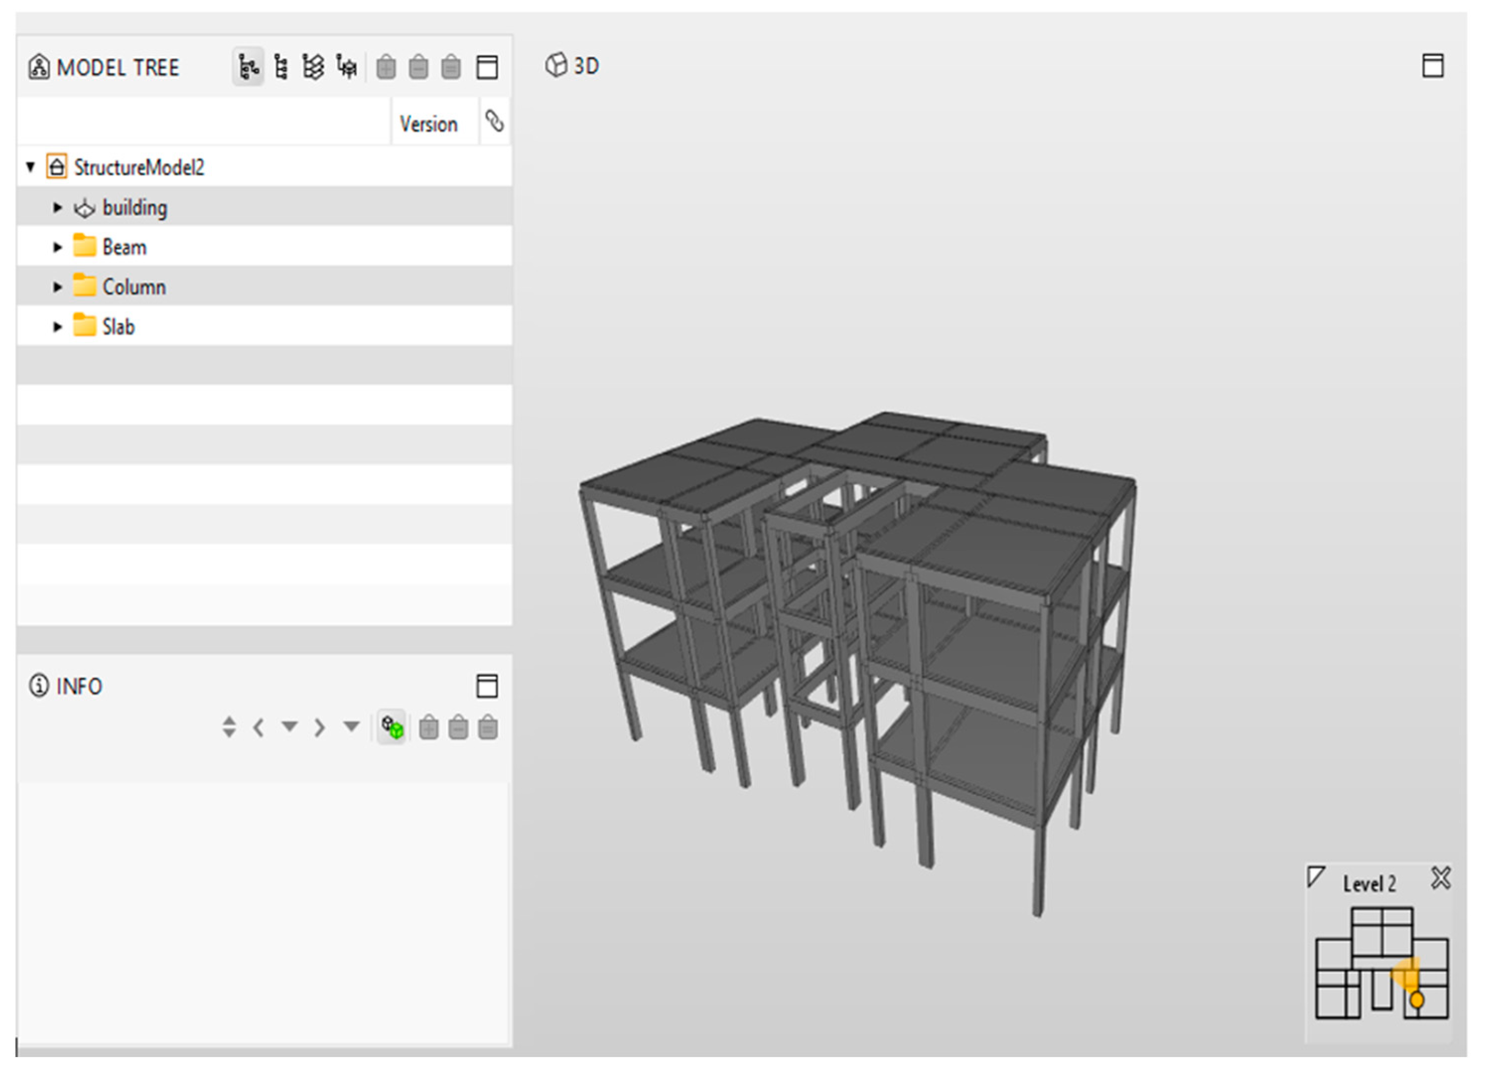Collapse the StructureModel2 root node

30,167
